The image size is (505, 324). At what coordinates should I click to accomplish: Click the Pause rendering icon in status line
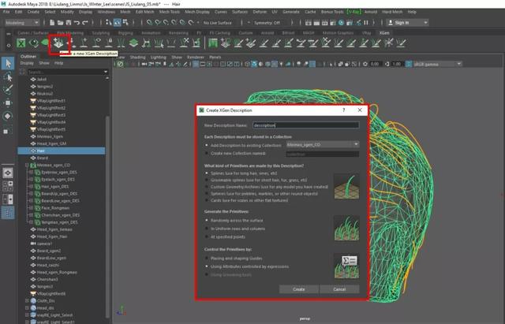click(366, 23)
